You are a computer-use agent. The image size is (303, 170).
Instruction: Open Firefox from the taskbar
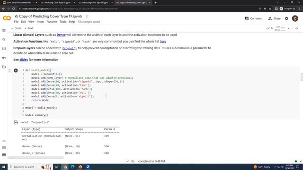click(x=80, y=167)
